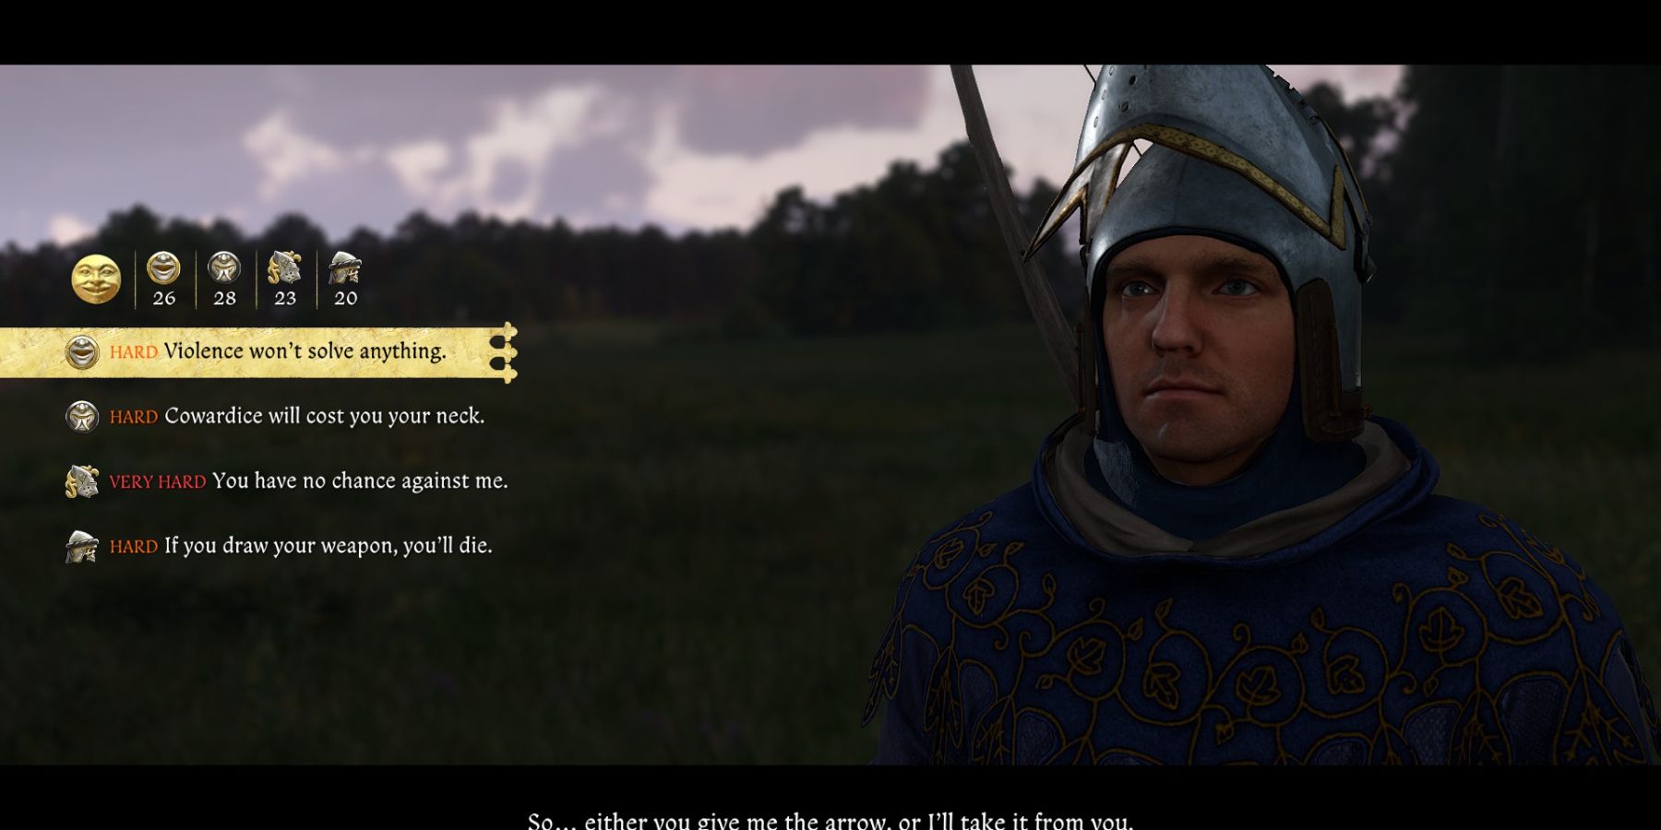Click the icon next to the VERY HARD option
1661x830 pixels.
click(82, 481)
